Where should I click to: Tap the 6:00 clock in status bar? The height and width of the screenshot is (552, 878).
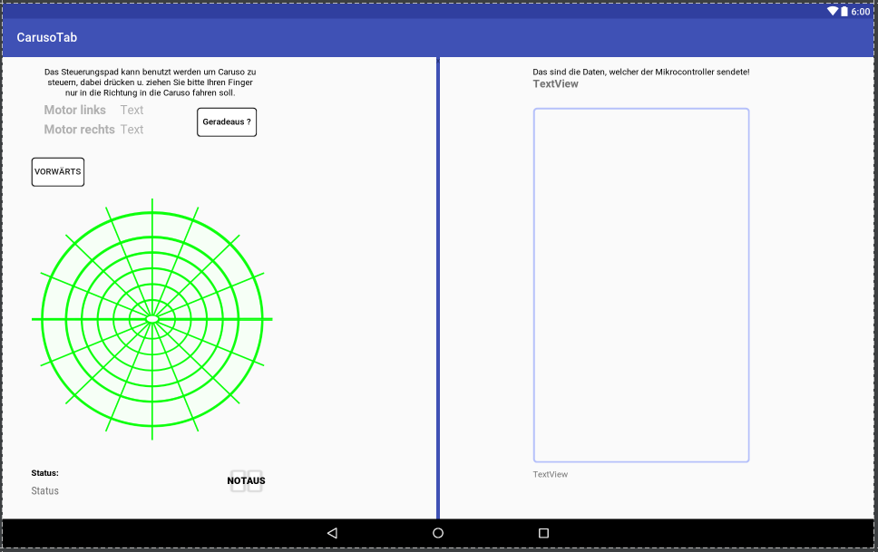[x=861, y=12]
